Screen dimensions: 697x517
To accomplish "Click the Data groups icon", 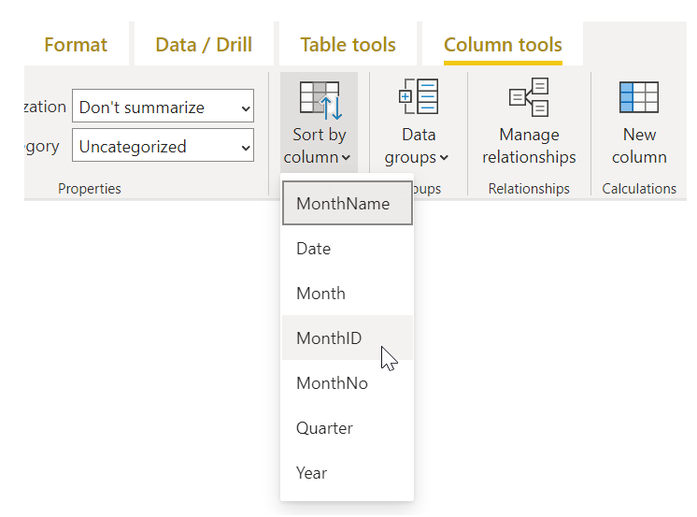I will coord(418,98).
